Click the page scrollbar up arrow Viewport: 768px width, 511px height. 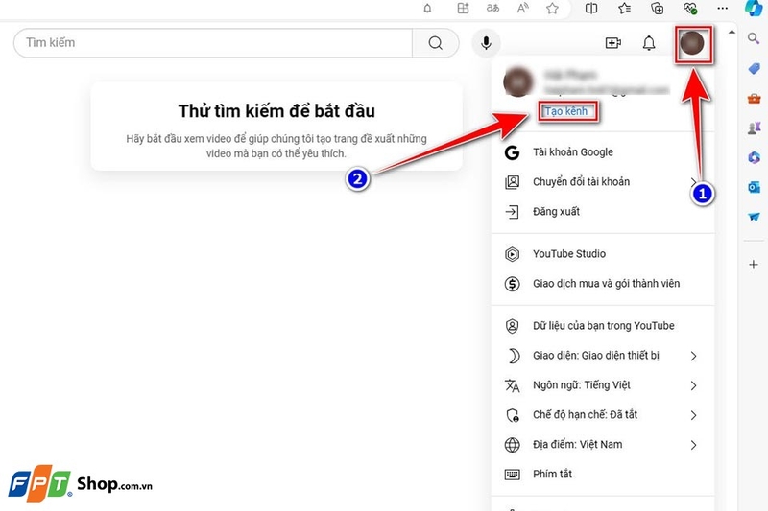pos(732,32)
